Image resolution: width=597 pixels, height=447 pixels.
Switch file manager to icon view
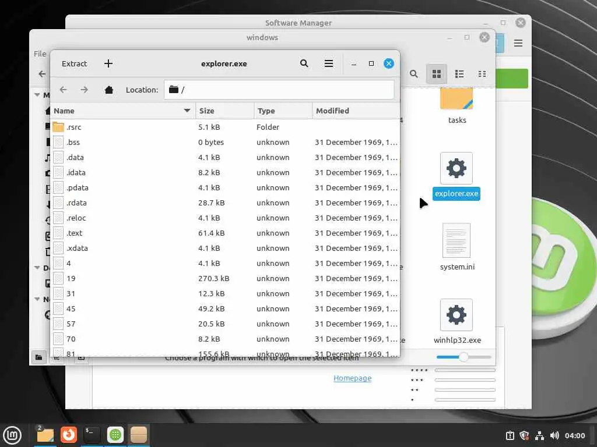(x=436, y=74)
